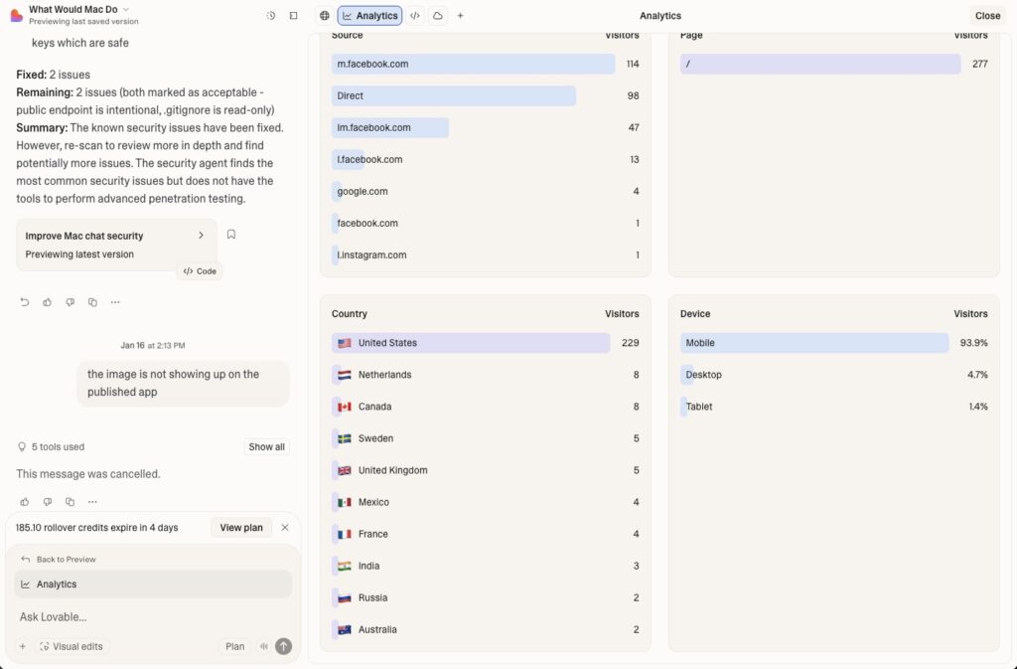Screen dimensions: 1017x669
Task: Expand the 5 tools used section
Action: (x=266, y=447)
